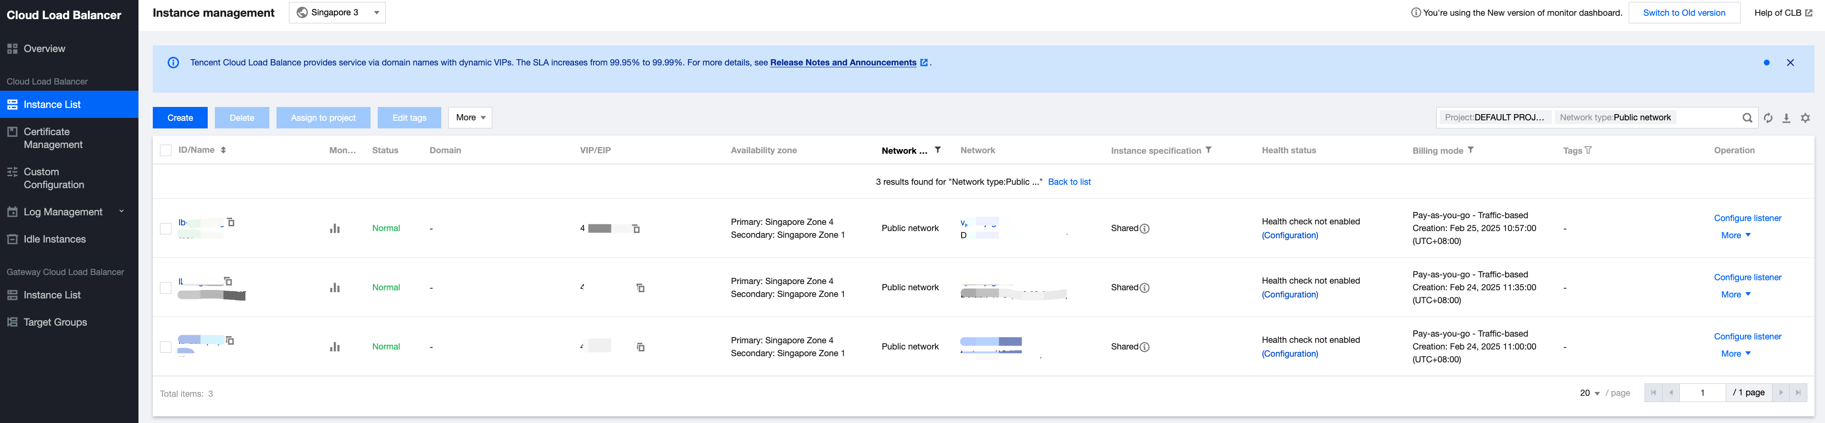The height and width of the screenshot is (423, 1825).
Task: Open table column settings gear
Action: (1805, 118)
